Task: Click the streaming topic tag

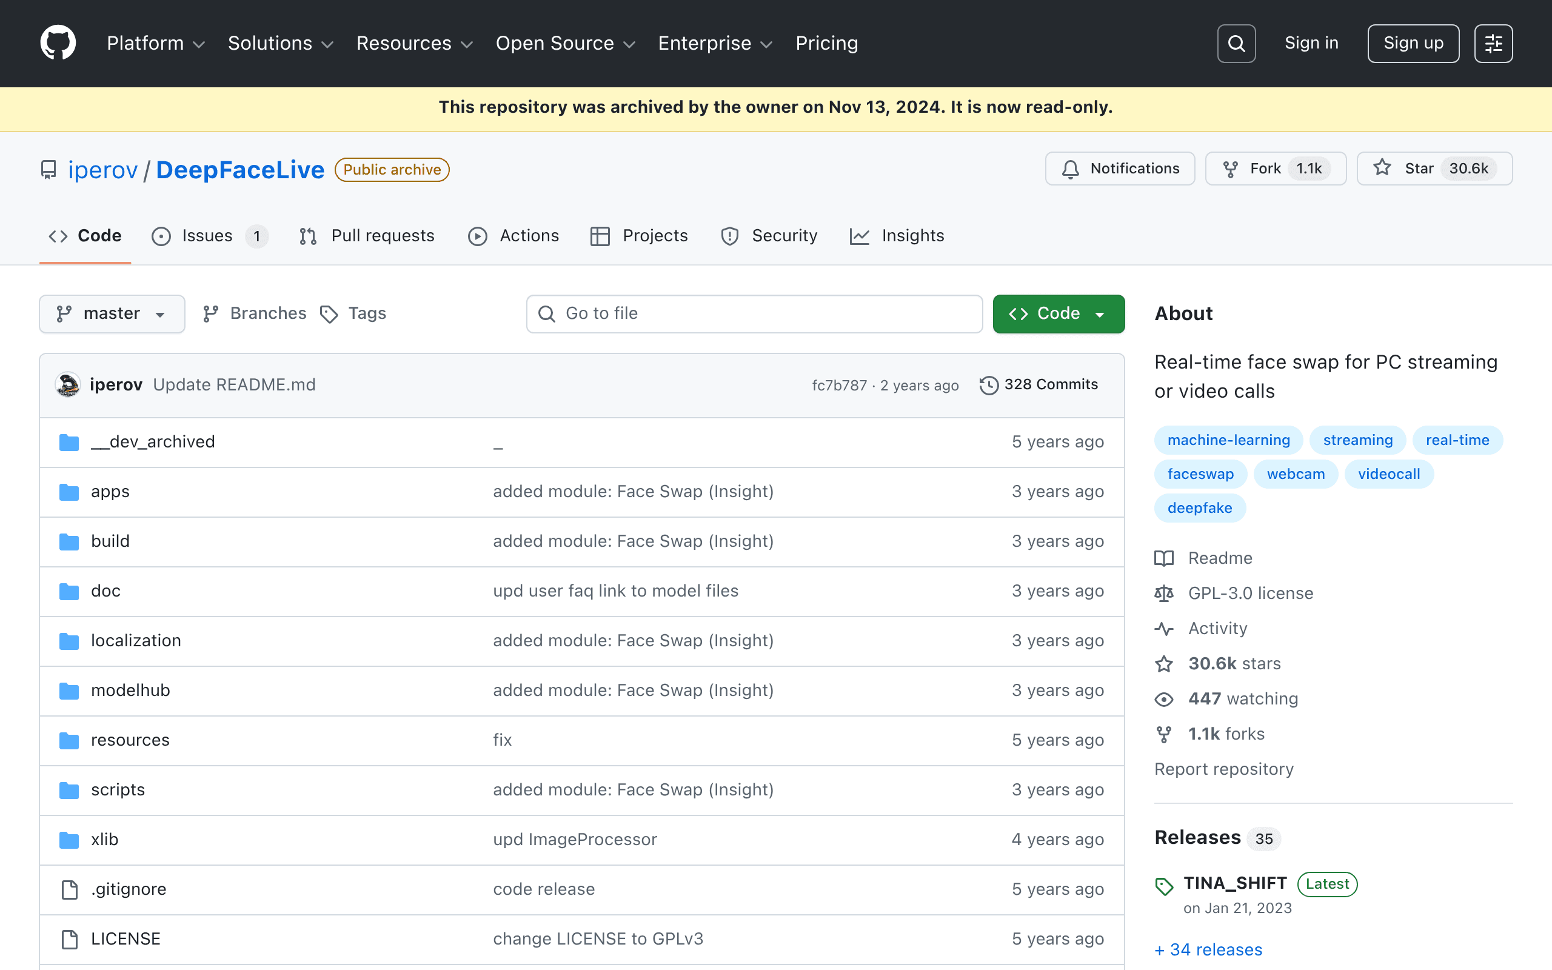Action: pyautogui.click(x=1357, y=440)
